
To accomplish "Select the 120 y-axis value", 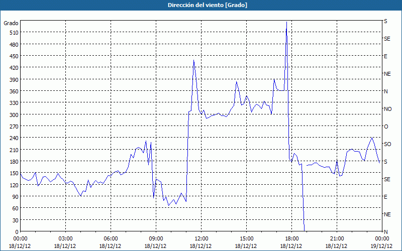I will 15,185.
